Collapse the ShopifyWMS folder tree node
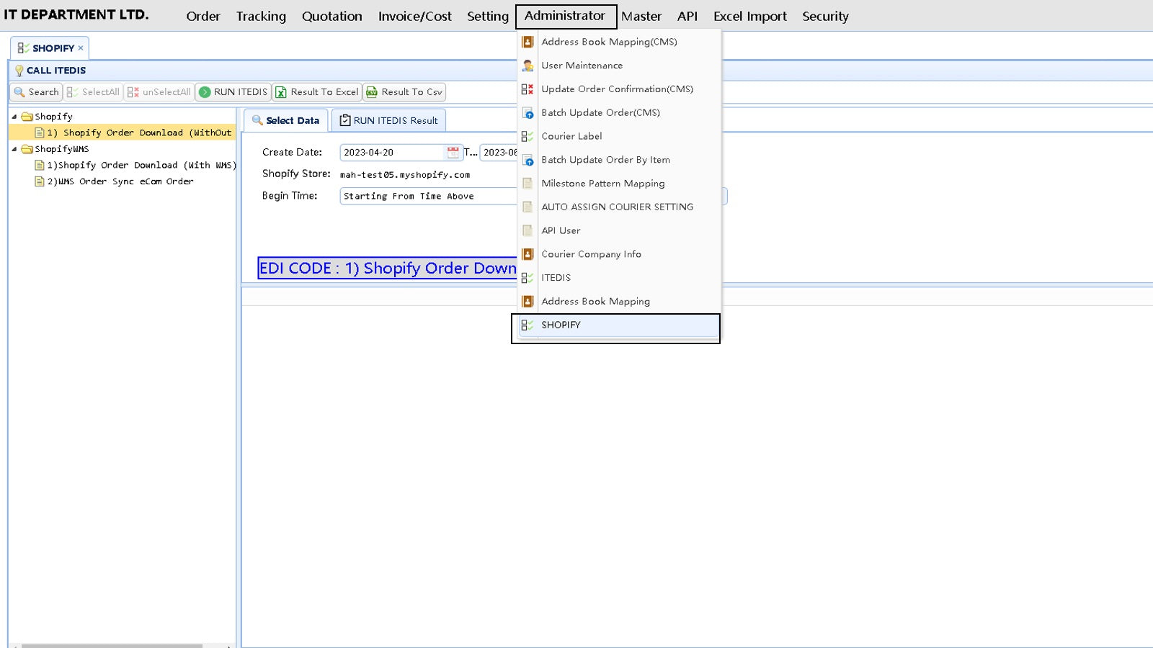This screenshot has height=648, width=1153. (14, 149)
